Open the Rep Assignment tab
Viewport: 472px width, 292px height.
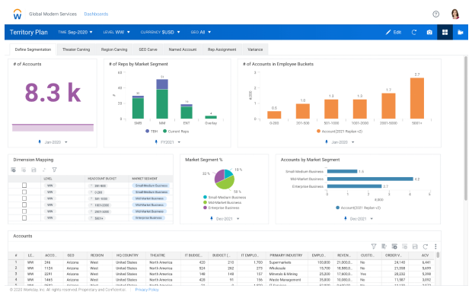tap(222, 49)
